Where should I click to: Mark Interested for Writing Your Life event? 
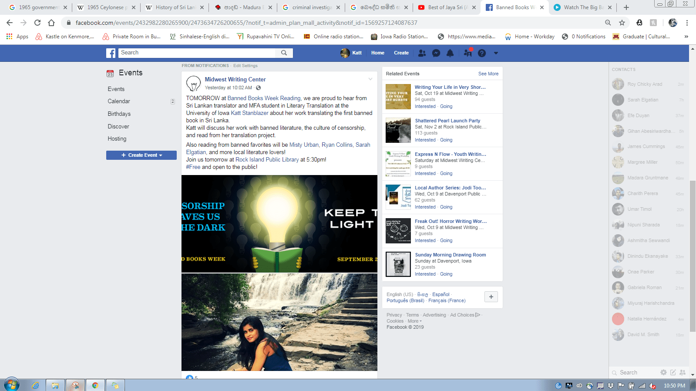(425, 106)
